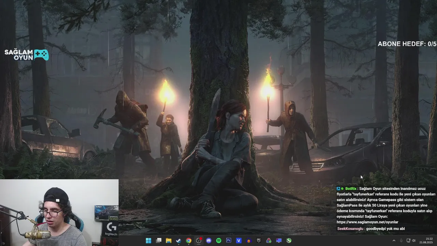Click the BotRix username in chat
The image size is (437, 246).
point(351,189)
